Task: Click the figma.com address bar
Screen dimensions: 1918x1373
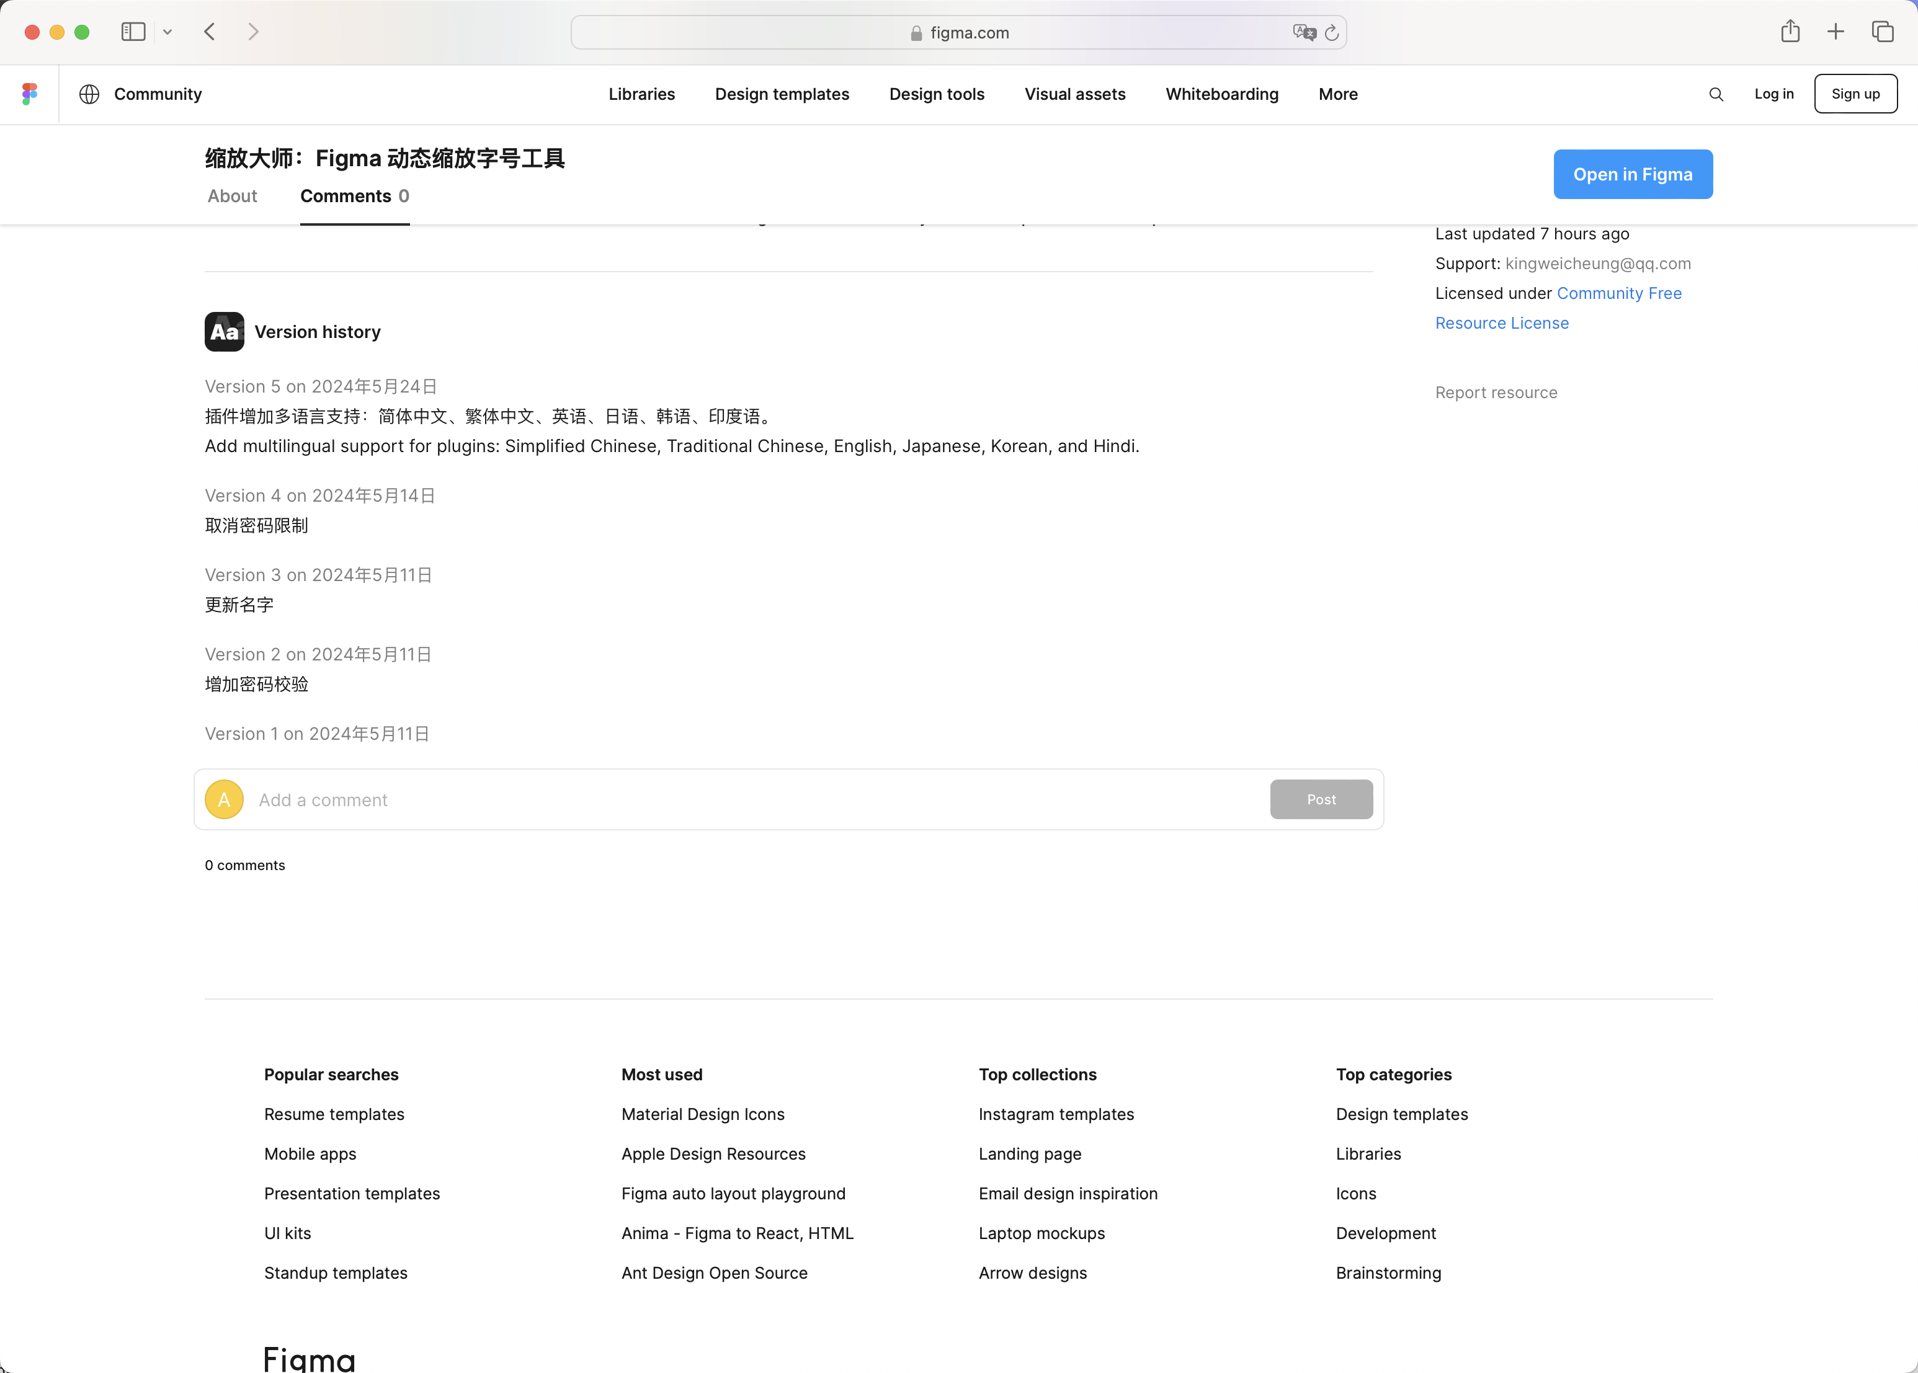Action: click(x=958, y=32)
